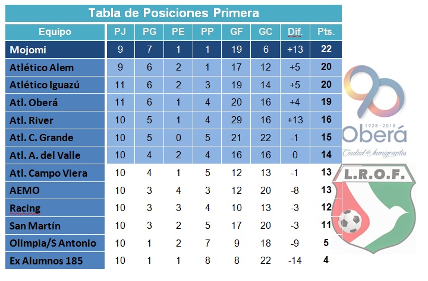This screenshot has width=428, height=281.
Task: Click the Atl. Campo Viera cell
Action: (48, 173)
